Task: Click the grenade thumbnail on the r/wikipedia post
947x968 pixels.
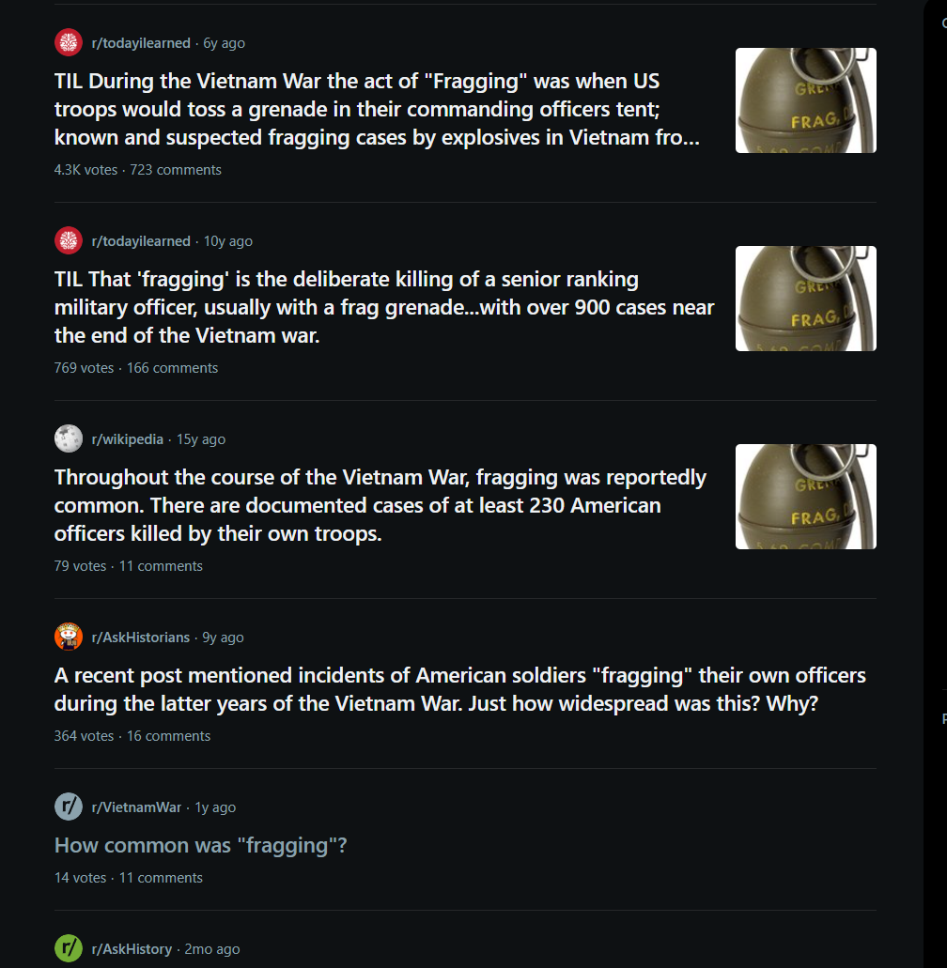Action: coord(805,497)
